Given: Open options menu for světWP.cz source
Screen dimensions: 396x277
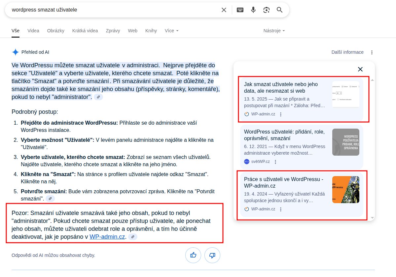Looking at the screenshot, I should coord(275,162).
